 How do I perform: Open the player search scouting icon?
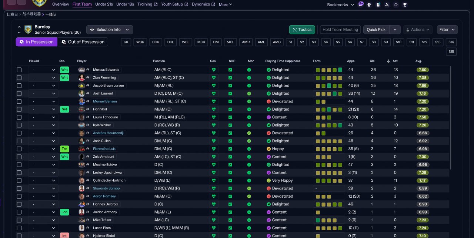pyautogui.click(x=387, y=5)
